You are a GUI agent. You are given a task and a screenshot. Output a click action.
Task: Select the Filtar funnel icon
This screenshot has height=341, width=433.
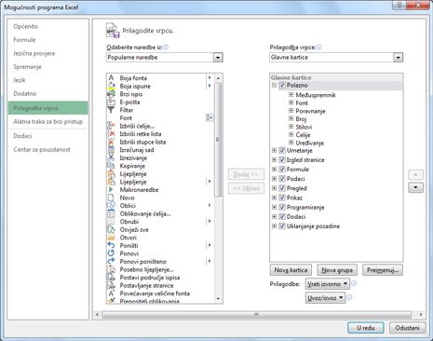tap(111, 110)
